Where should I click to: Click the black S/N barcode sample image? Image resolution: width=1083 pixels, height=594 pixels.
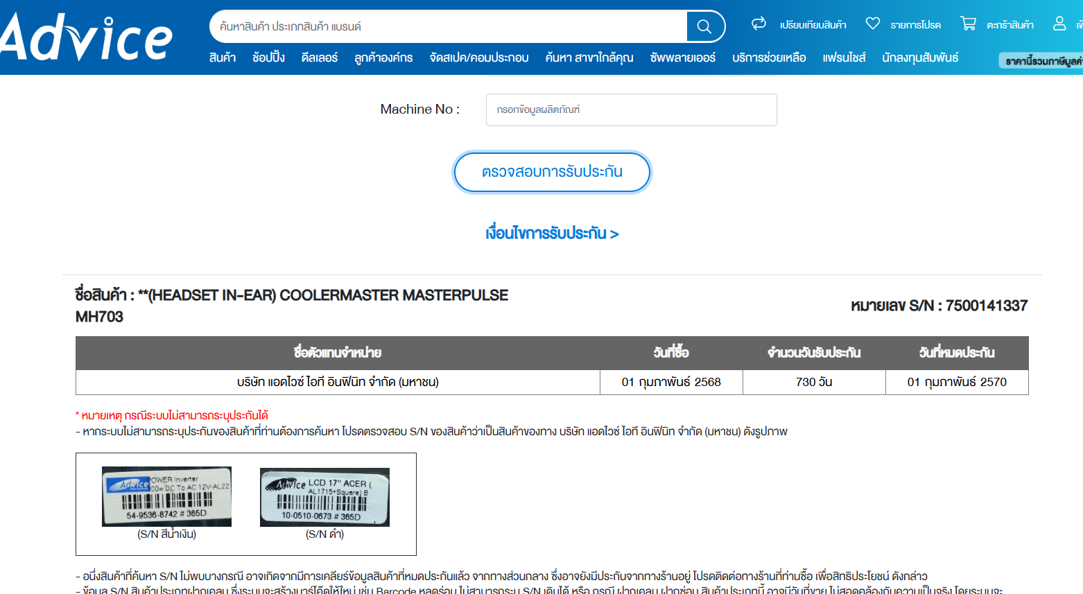324,497
